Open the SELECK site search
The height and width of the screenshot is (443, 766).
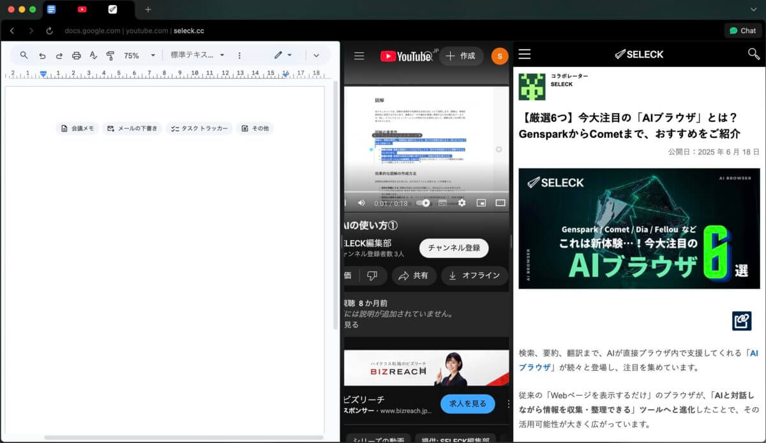pos(754,54)
